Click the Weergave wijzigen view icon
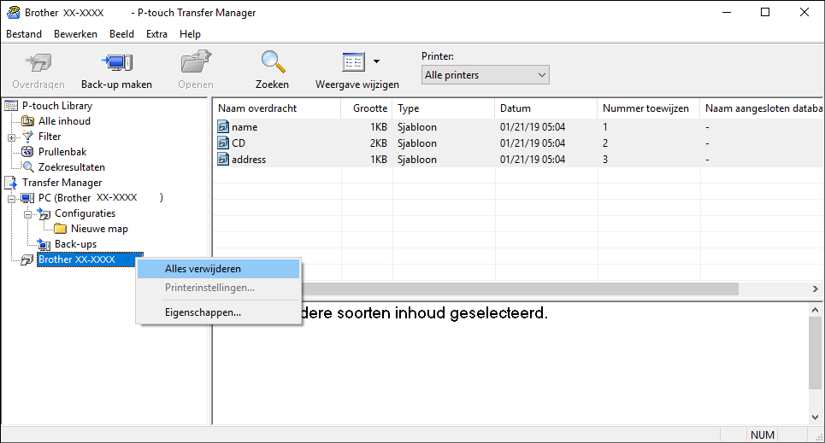The image size is (825, 443). [353, 62]
